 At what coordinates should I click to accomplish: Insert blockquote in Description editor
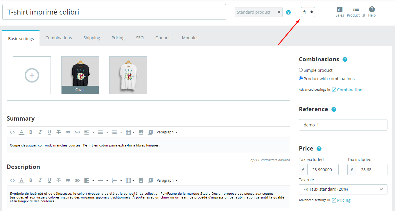[68, 180]
